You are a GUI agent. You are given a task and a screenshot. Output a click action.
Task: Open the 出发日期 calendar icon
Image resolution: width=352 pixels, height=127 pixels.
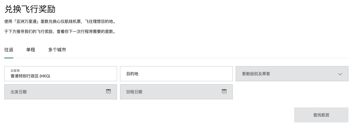(108, 91)
